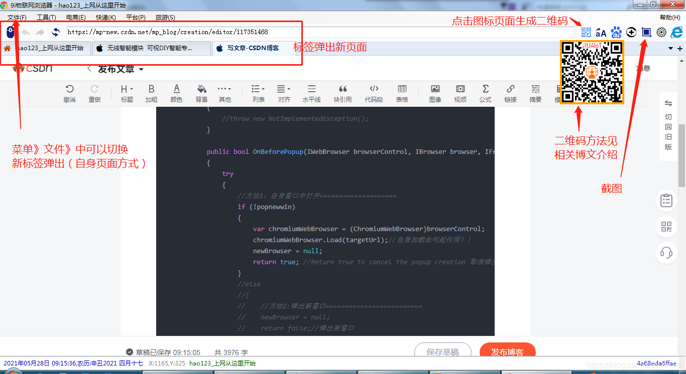Screen dimensions: 686x374
Task: Open the 帮助(H) menu
Action: (670, 17)
